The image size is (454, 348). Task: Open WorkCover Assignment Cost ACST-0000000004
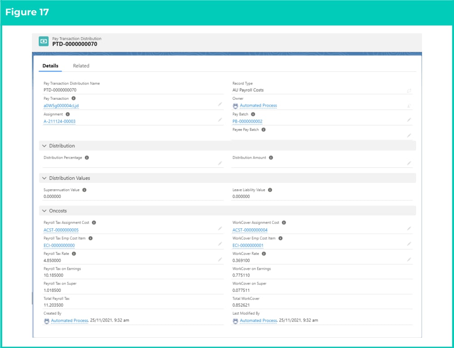pyautogui.click(x=250, y=230)
